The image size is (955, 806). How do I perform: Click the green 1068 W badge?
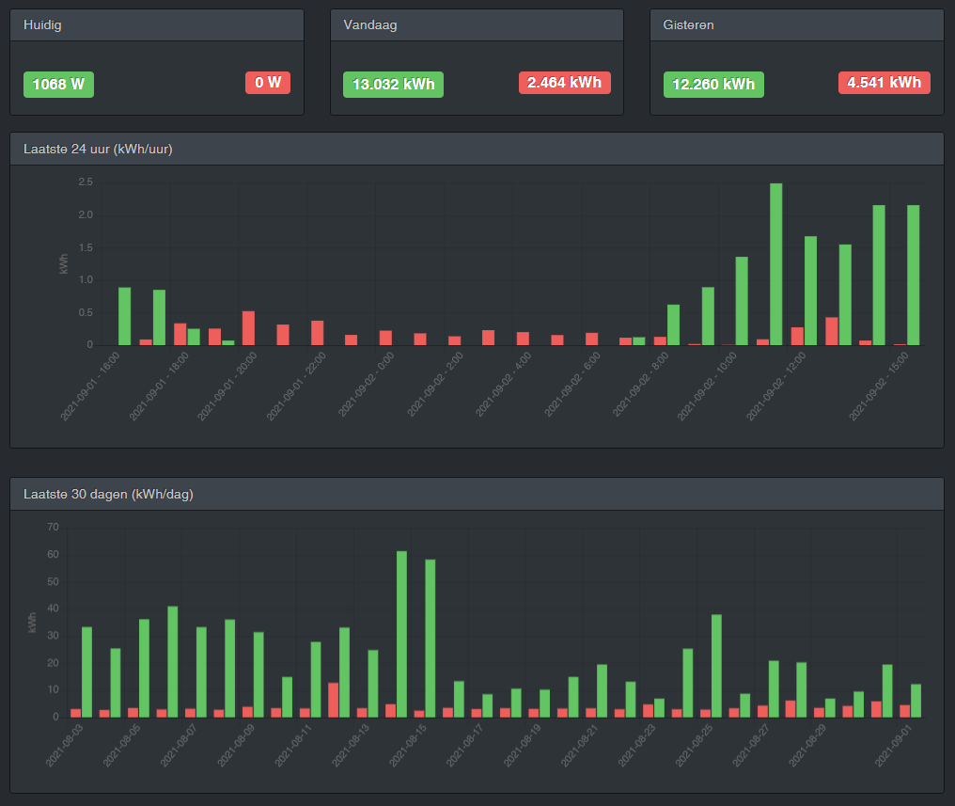point(58,84)
